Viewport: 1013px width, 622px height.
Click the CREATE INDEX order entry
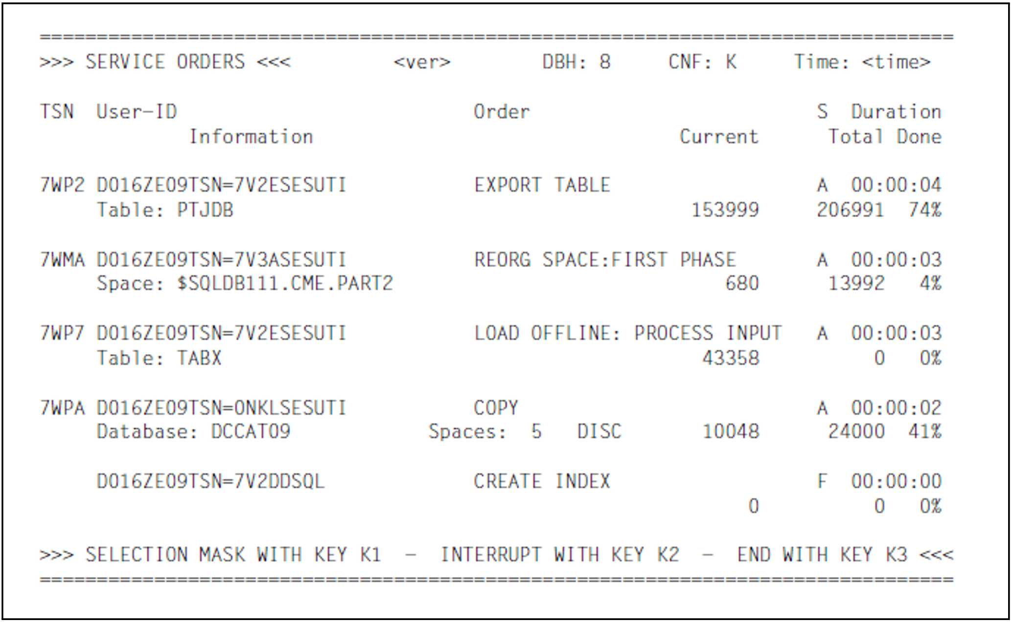pos(542,481)
